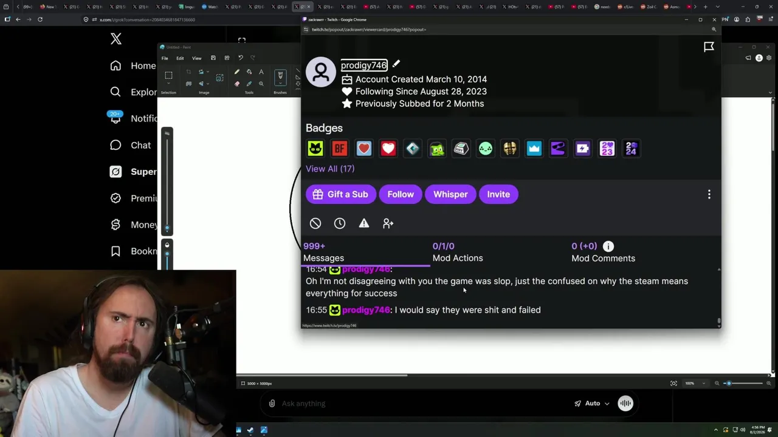This screenshot has height=437, width=778.
Task: Open Premium in the X sidebar
Action: click(134, 198)
